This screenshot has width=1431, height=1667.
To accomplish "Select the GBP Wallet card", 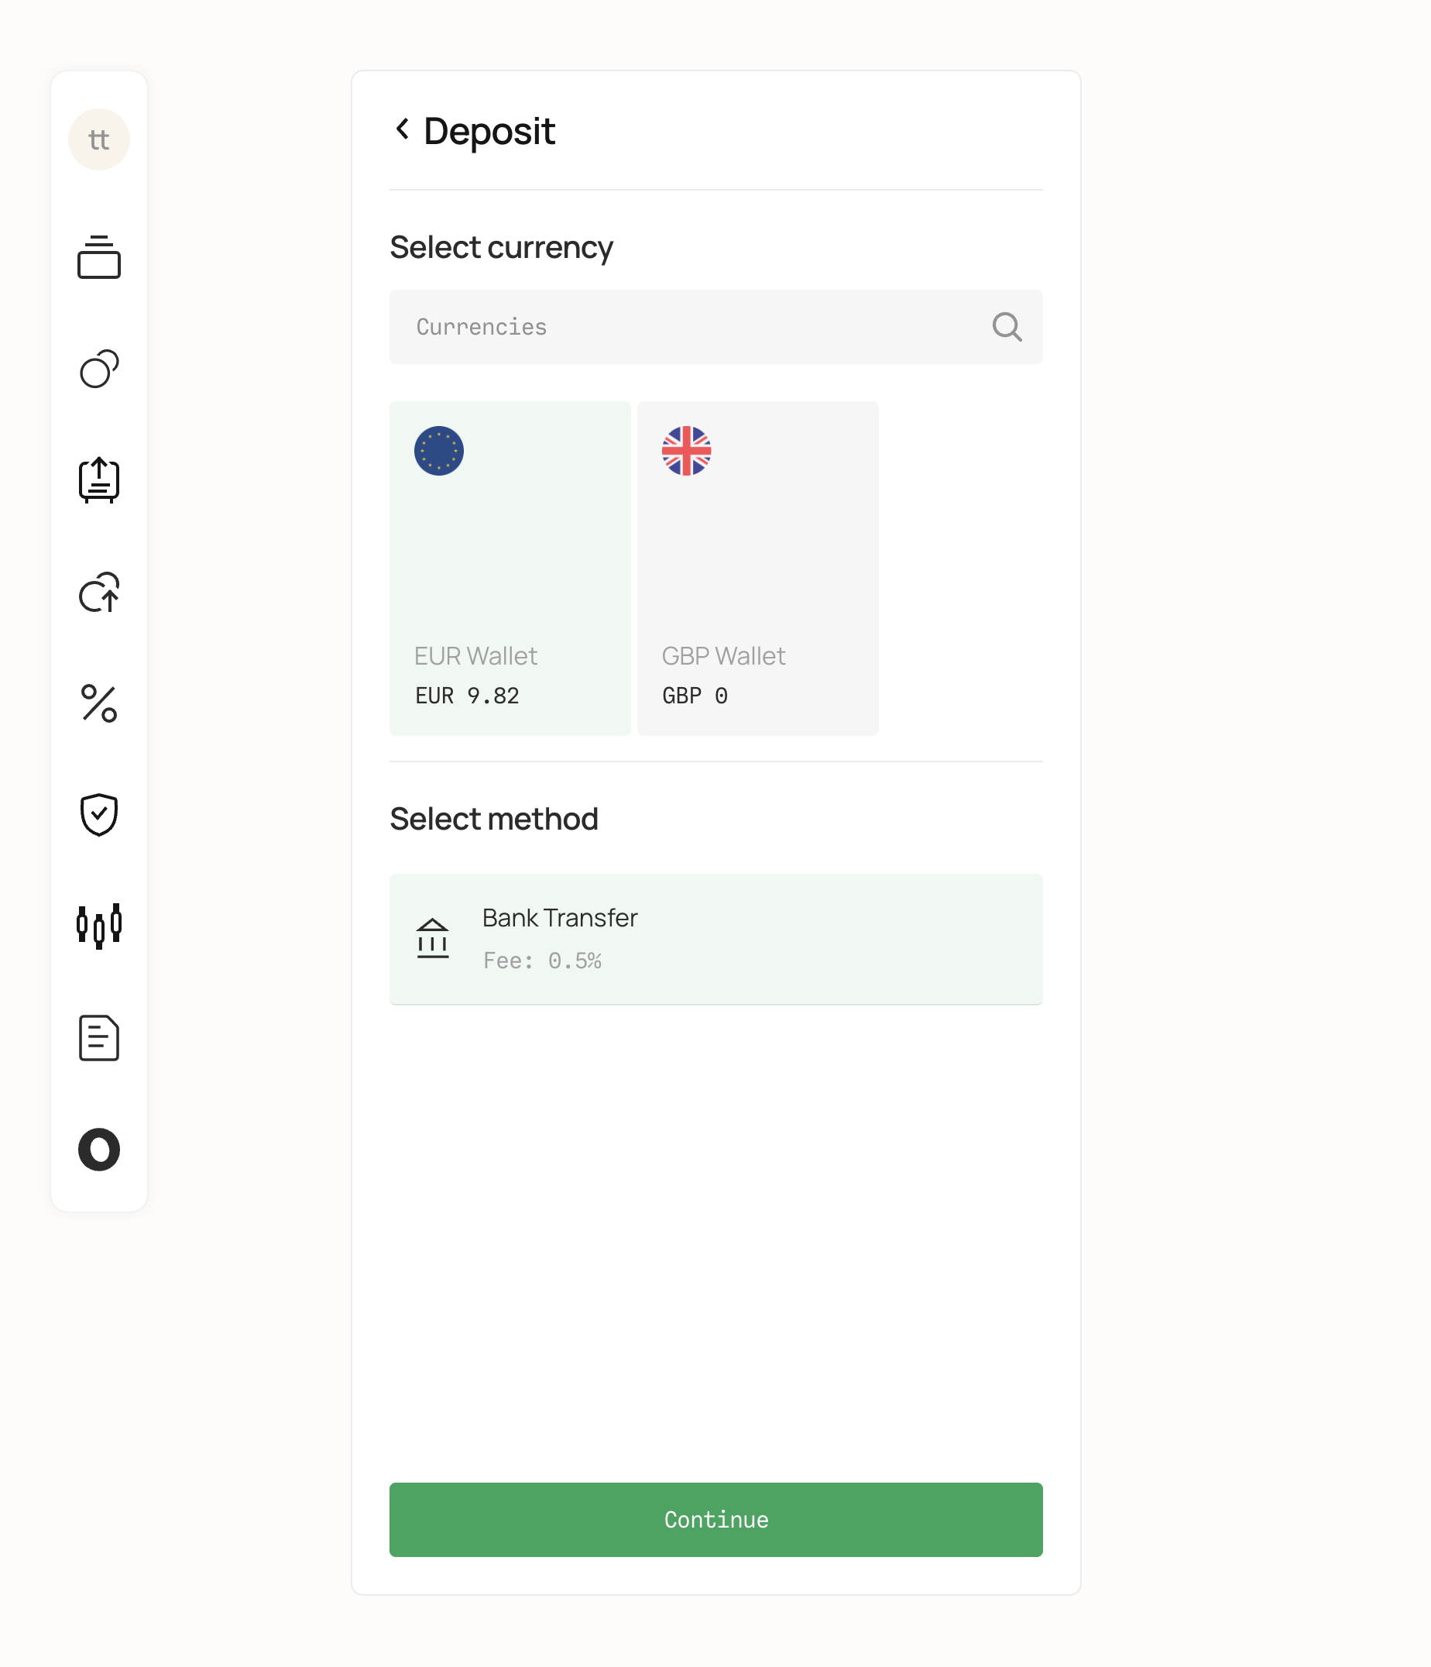I will tap(757, 568).
